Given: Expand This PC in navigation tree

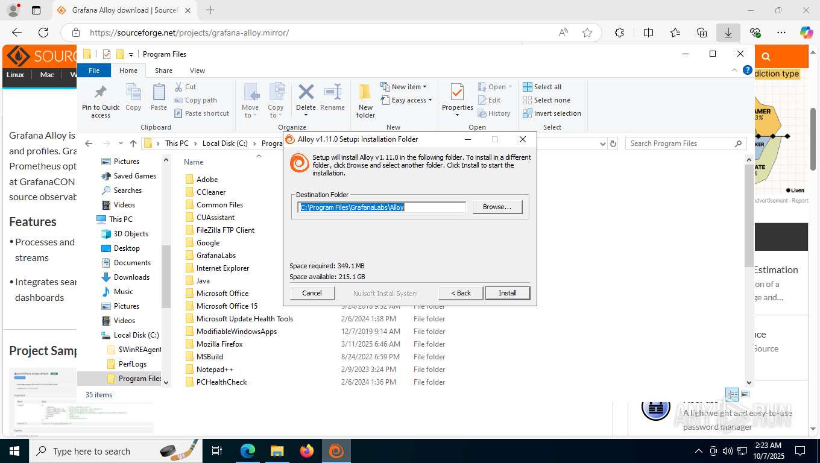Looking at the screenshot, I should pyautogui.click(x=90, y=219).
